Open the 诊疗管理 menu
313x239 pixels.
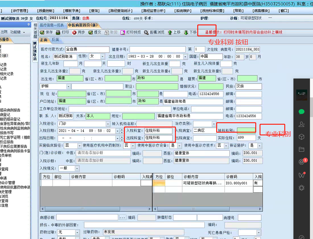[x=19, y=11]
